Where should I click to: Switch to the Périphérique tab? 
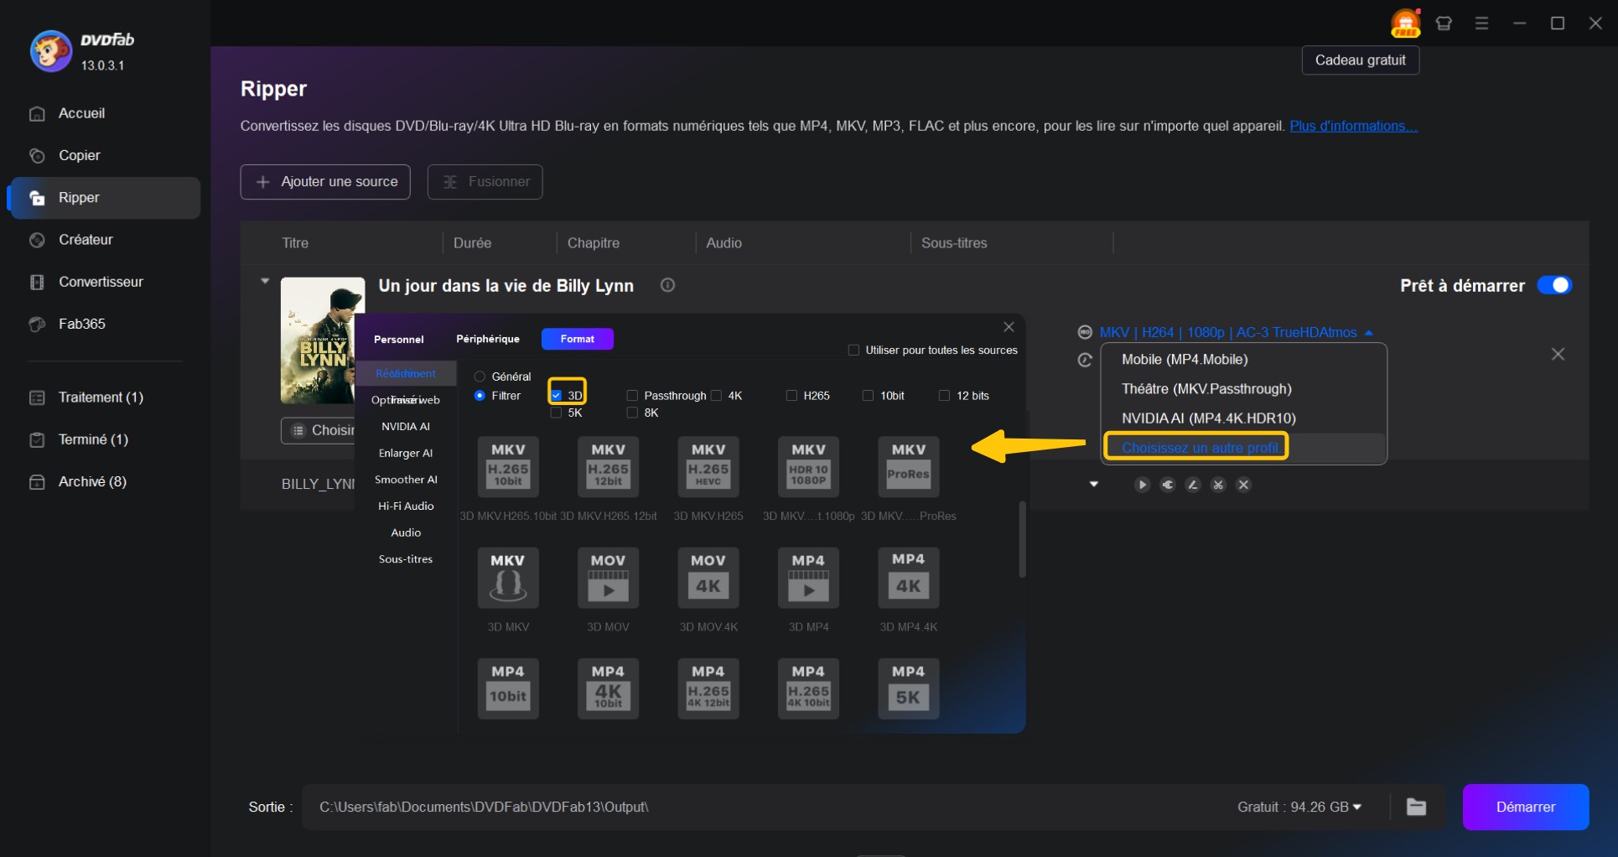(488, 339)
